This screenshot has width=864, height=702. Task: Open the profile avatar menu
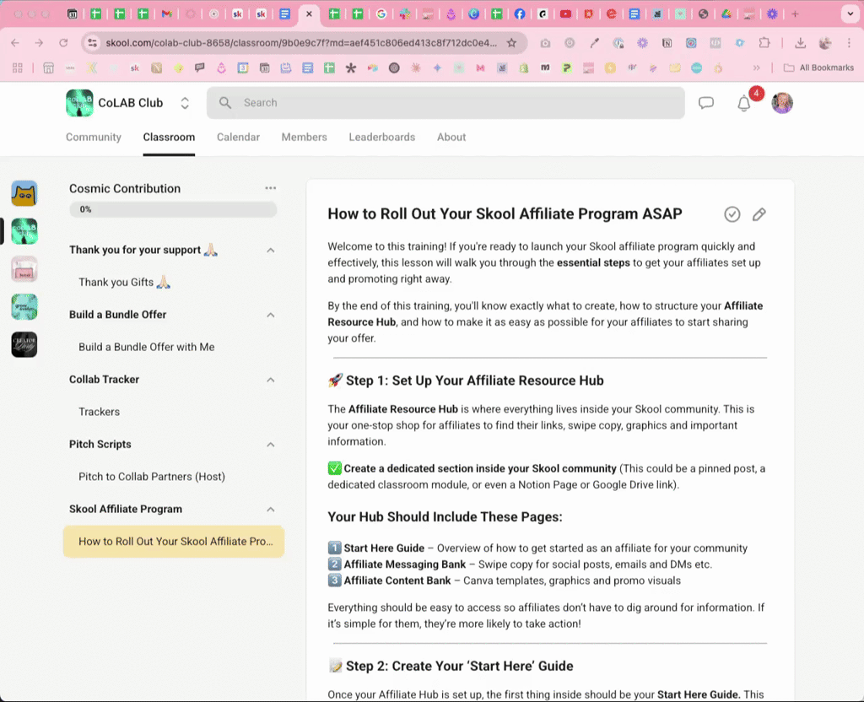[782, 103]
